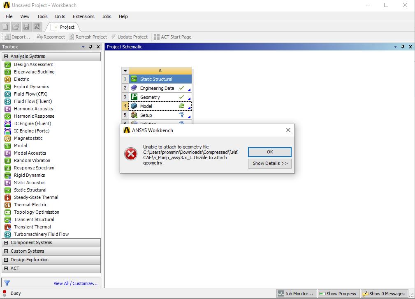Pin the Project Schematic panel

pos(403,47)
